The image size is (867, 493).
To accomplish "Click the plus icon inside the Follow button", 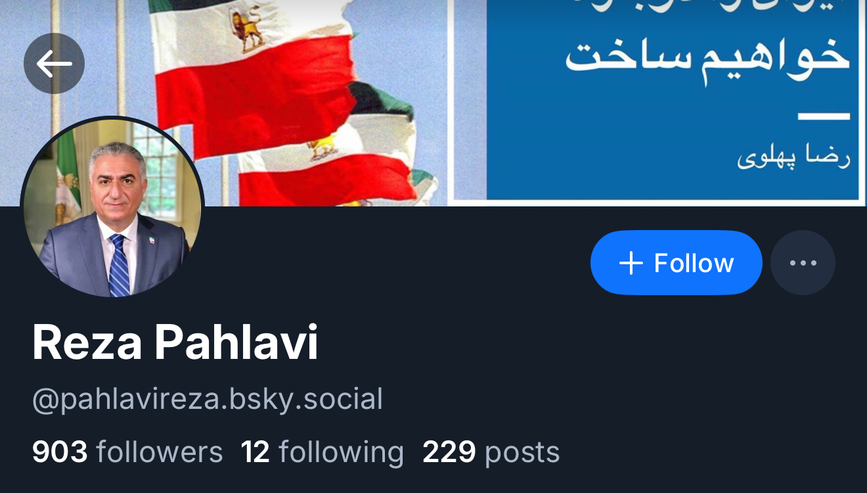I will 631,263.
